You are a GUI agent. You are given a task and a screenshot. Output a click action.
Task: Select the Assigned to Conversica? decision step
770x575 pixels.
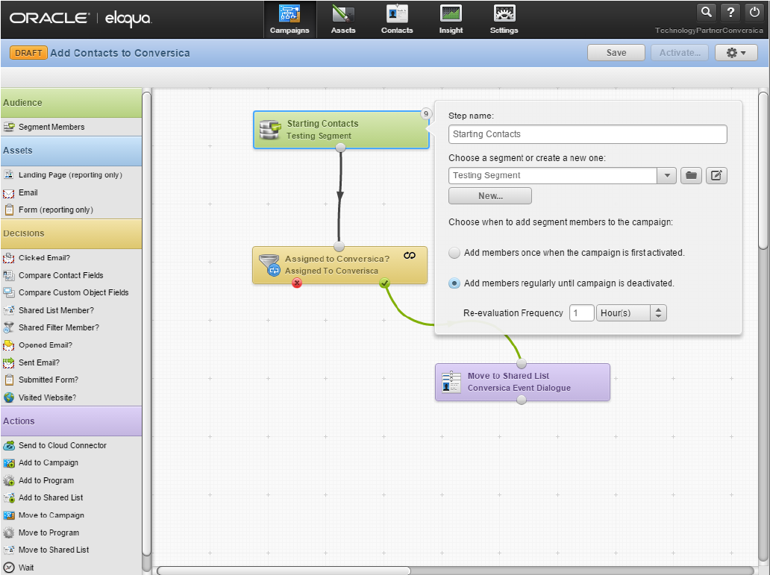tap(339, 265)
